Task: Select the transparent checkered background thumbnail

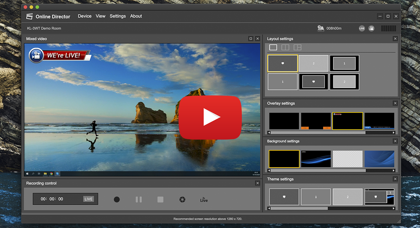Action: [x=348, y=159]
